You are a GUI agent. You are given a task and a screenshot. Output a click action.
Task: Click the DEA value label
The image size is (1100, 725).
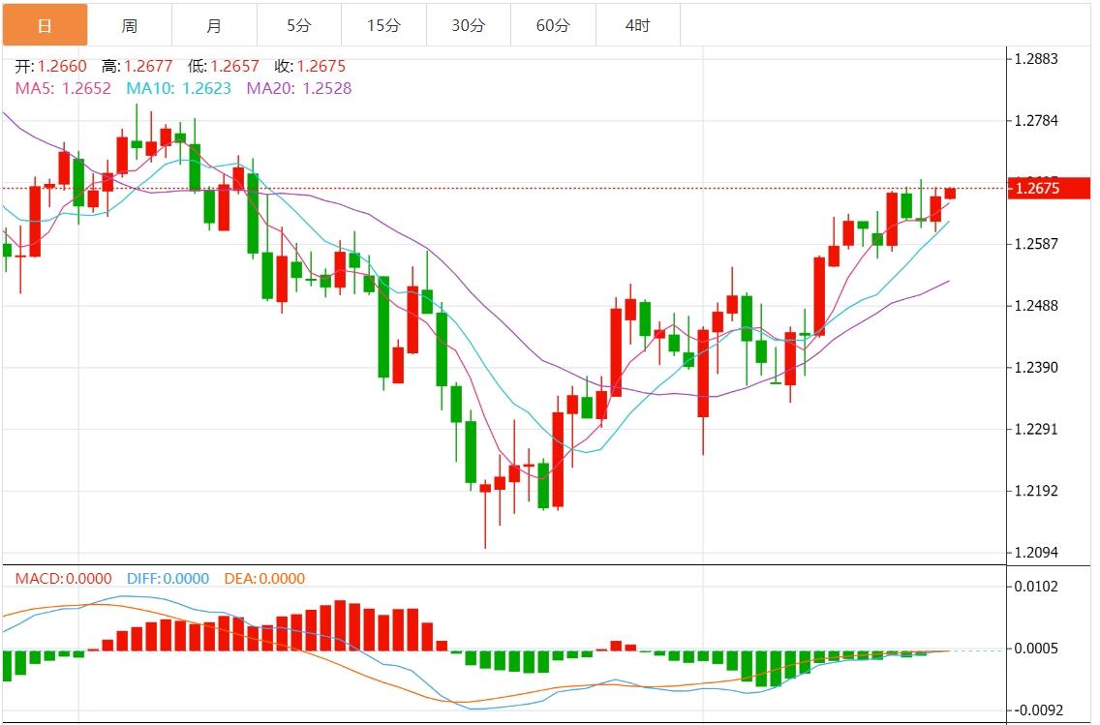pyautogui.click(x=263, y=579)
